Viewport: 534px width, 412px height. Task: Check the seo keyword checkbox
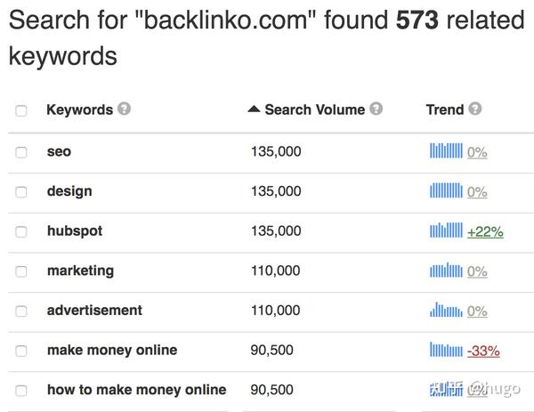[21, 152]
